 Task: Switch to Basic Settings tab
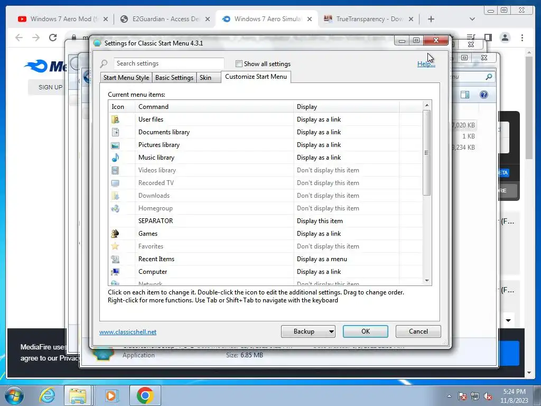[x=174, y=78]
